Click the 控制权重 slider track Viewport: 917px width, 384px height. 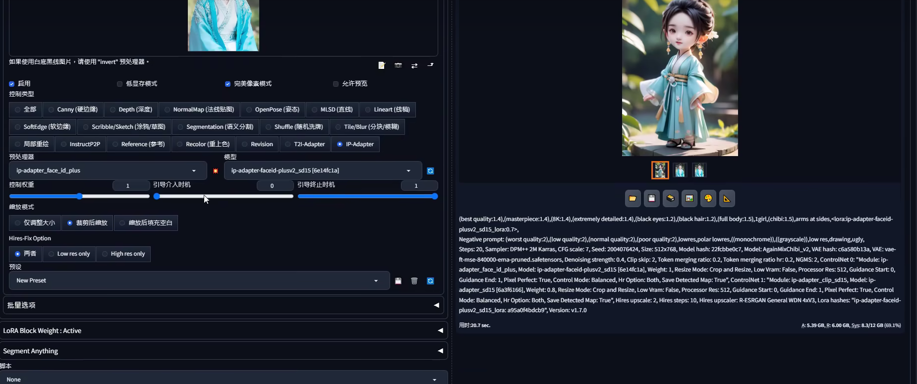(x=79, y=196)
